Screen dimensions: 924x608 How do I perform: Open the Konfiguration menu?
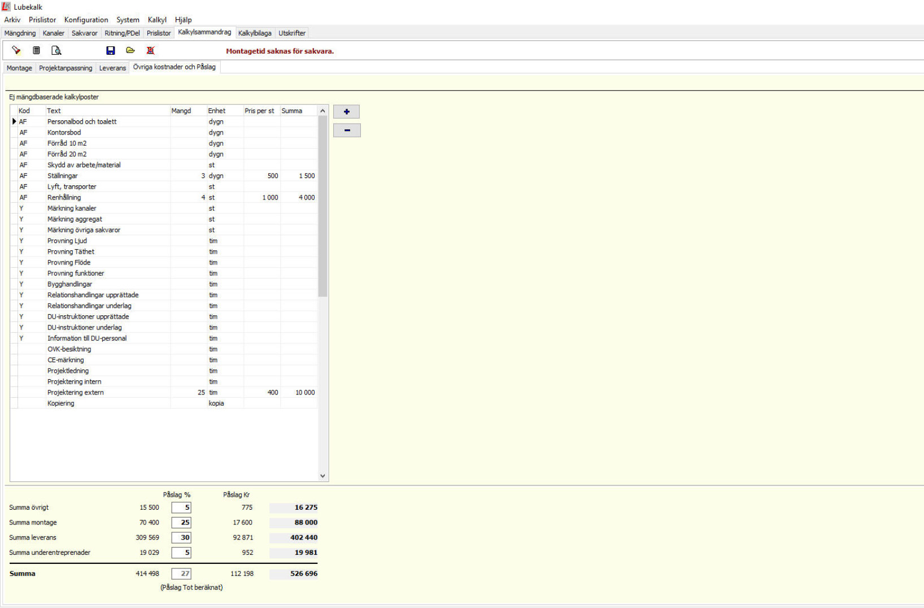86,20
